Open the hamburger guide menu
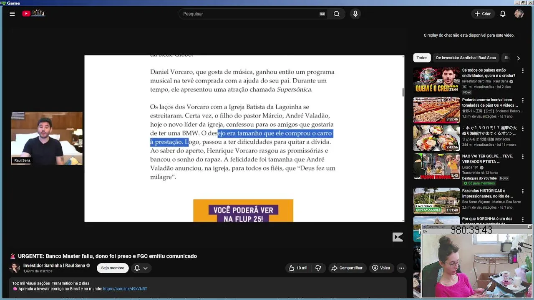 pos(12,14)
